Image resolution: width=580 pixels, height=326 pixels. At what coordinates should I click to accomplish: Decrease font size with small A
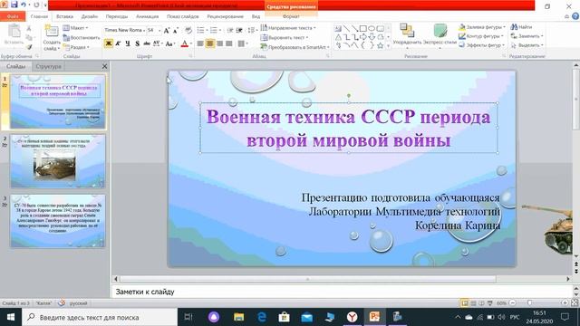(176, 30)
